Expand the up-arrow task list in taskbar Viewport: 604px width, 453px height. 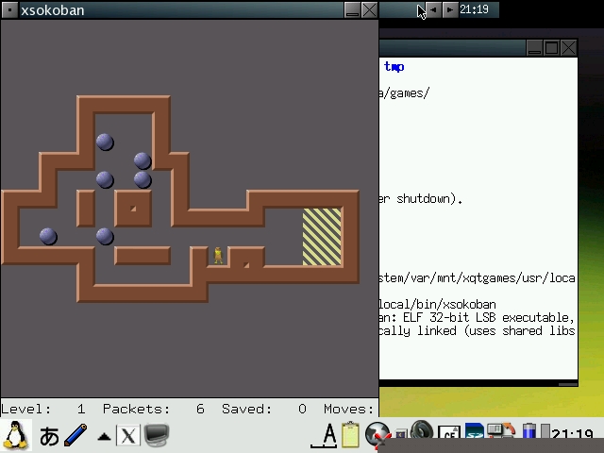(x=105, y=436)
